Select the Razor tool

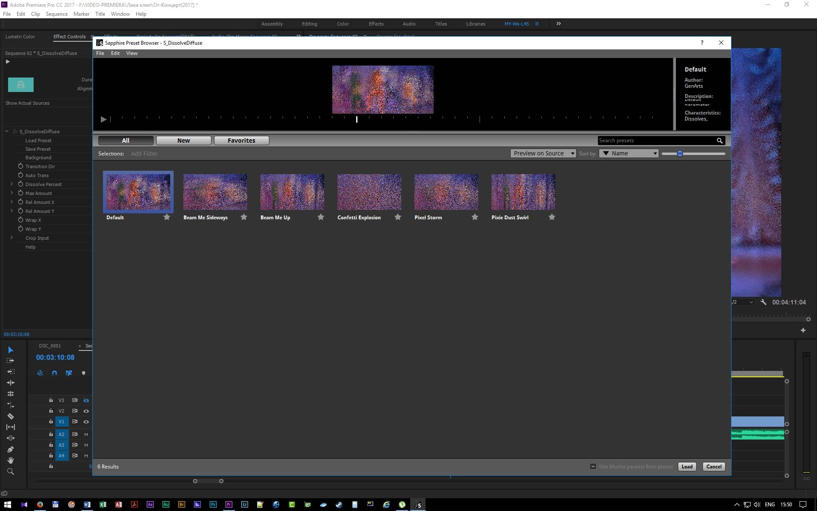11,416
